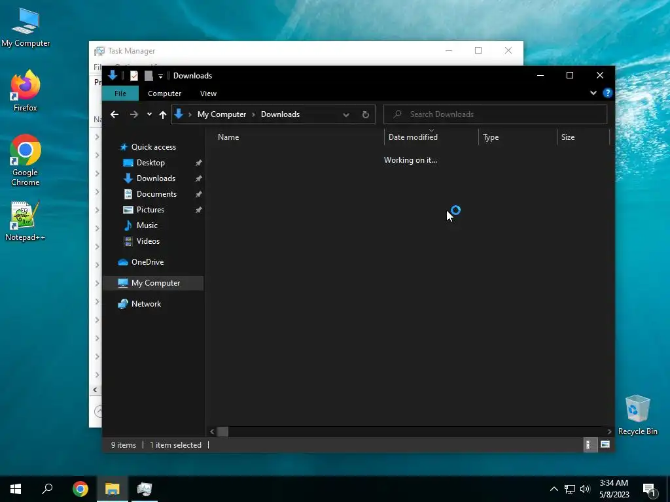
Task: Go back with the back arrow
Action: 114,114
